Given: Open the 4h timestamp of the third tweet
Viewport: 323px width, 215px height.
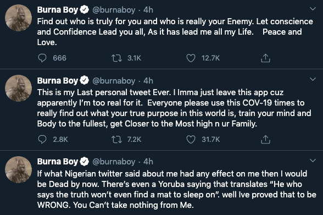Looking at the screenshot, I should point(148,162).
